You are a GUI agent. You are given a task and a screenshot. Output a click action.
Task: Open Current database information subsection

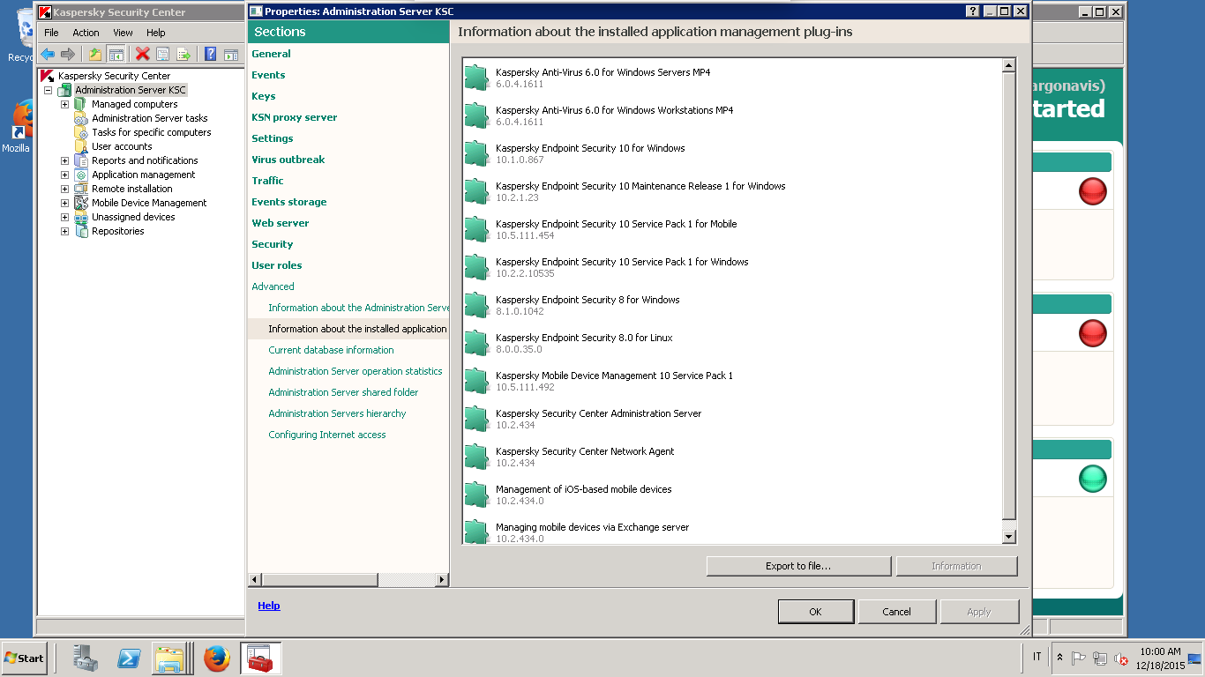(x=331, y=350)
